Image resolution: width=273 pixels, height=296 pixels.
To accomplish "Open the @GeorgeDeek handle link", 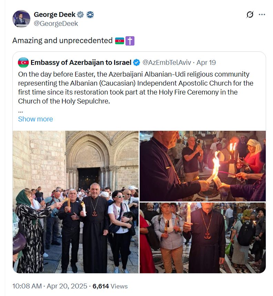I will click(56, 23).
